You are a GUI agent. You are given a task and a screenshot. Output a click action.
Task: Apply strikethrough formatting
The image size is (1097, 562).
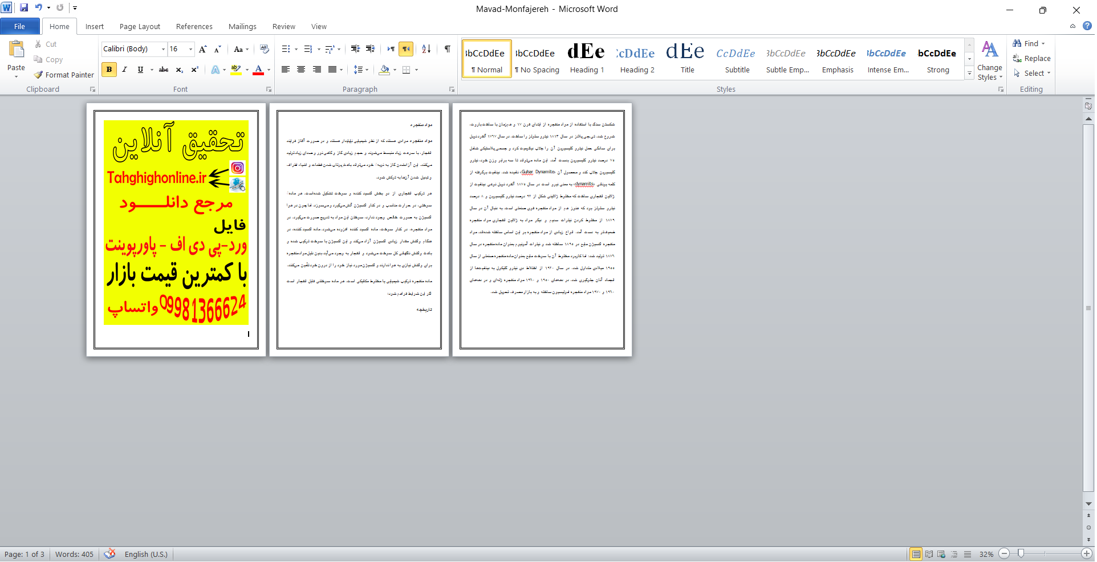click(x=164, y=70)
